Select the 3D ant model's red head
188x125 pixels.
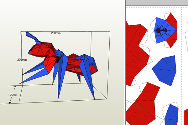[42, 50]
